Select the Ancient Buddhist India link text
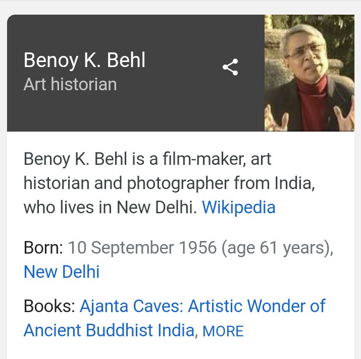 click(x=109, y=330)
